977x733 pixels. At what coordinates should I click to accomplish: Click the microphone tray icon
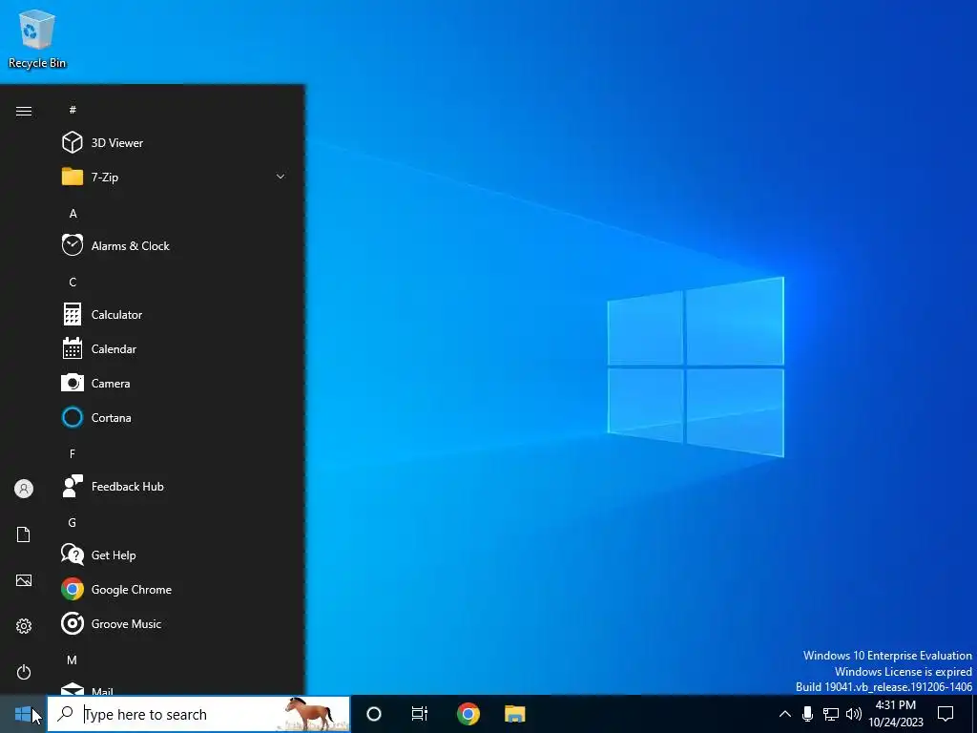tap(807, 714)
